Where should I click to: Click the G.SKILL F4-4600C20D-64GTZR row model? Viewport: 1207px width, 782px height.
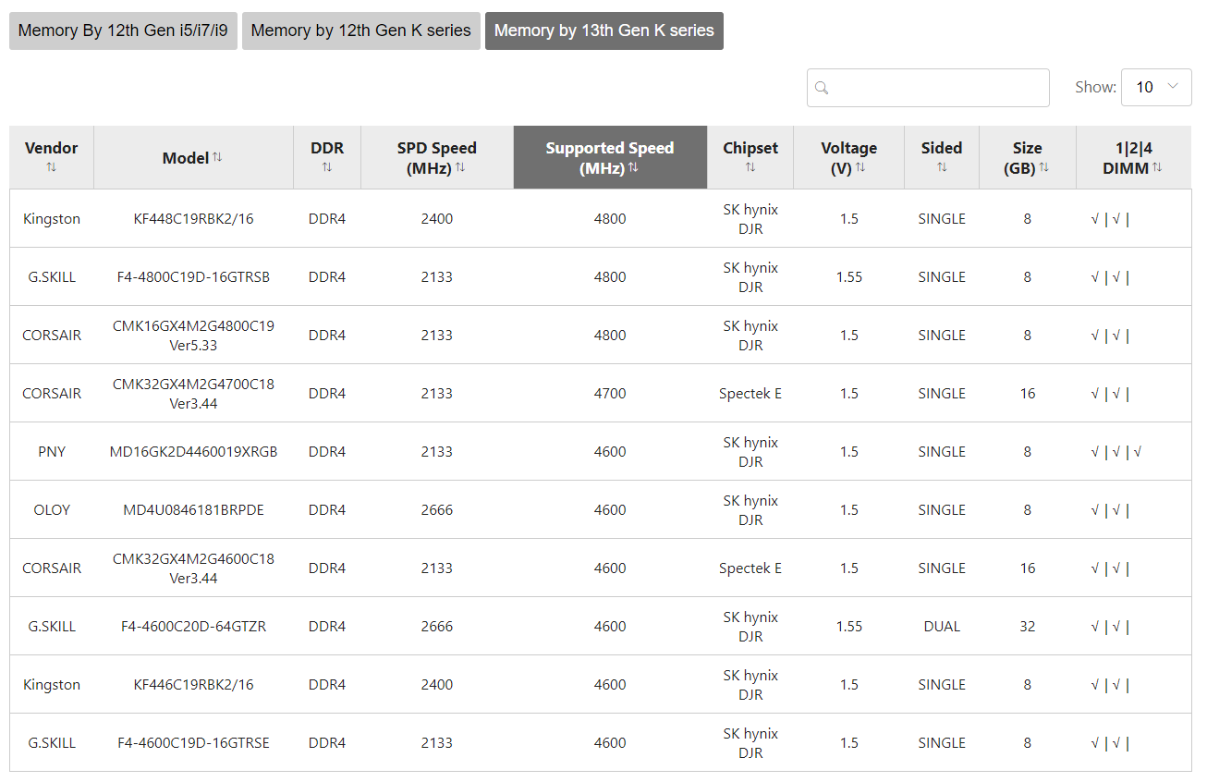[x=193, y=627]
